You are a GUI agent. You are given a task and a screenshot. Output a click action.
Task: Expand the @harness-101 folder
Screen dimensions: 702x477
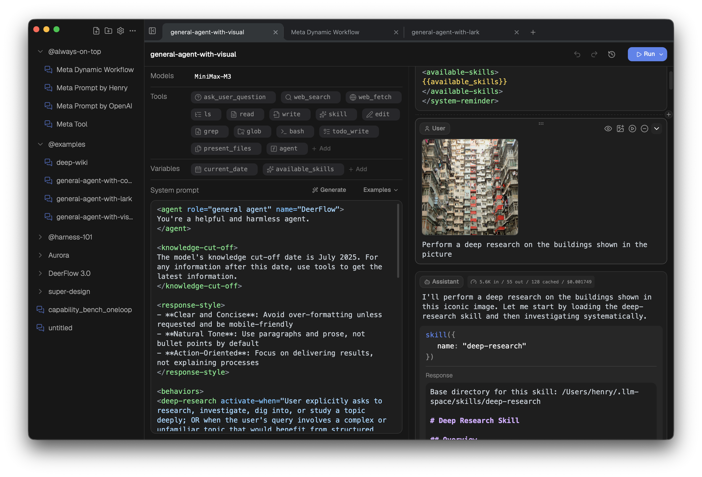(41, 237)
